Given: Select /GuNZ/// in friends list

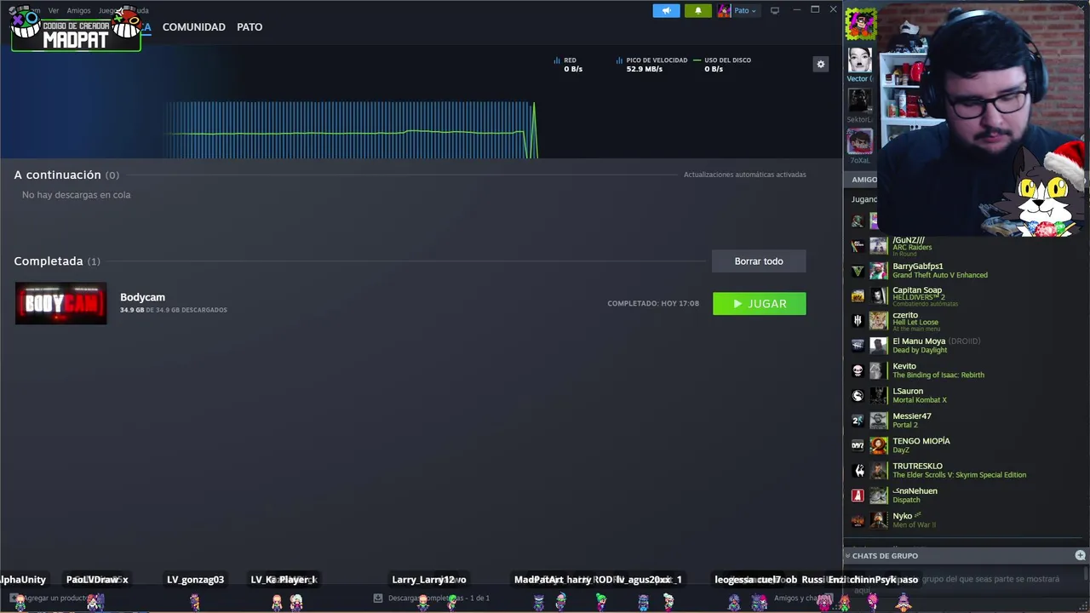Looking at the screenshot, I should click(x=909, y=241).
